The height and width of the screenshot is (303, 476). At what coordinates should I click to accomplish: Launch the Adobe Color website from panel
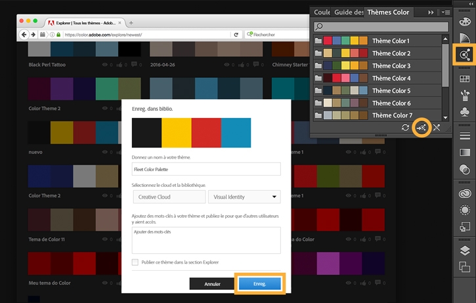422,128
